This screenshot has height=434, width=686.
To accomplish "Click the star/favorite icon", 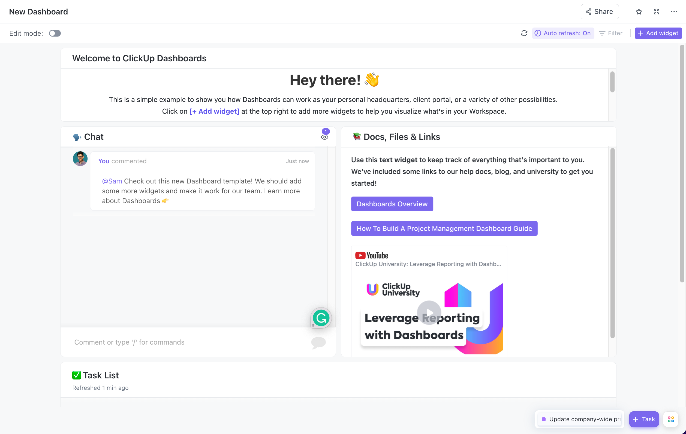I will click(639, 11).
